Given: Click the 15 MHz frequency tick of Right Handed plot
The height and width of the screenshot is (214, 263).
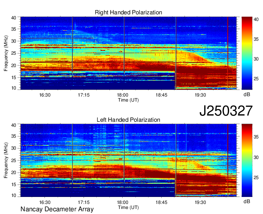Looking at the screenshot, I should (x=14, y=78).
